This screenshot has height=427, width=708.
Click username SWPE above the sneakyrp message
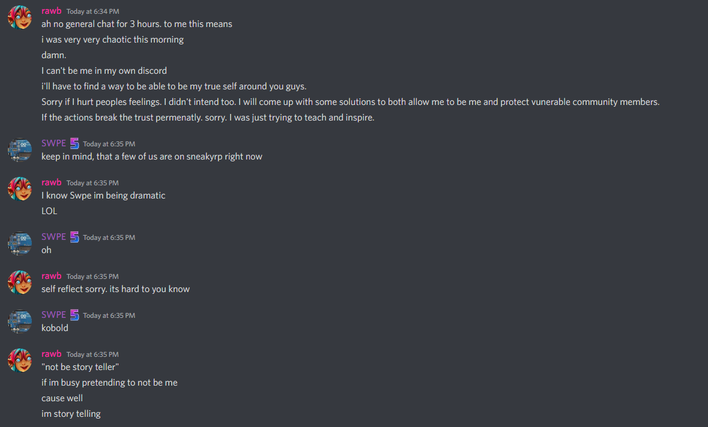tap(53, 143)
